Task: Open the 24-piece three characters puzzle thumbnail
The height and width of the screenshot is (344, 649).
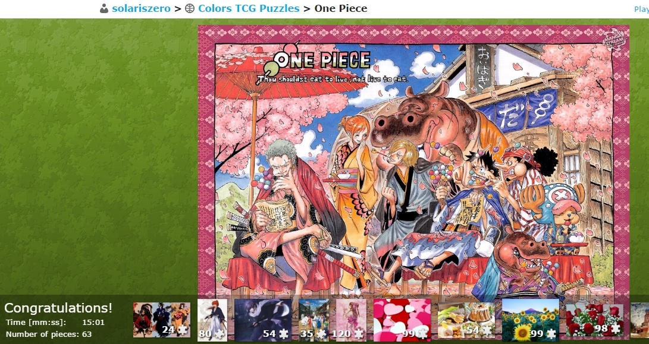Action: (x=162, y=320)
